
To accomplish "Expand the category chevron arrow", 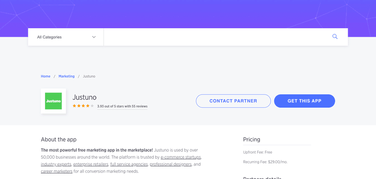I will (x=94, y=37).
